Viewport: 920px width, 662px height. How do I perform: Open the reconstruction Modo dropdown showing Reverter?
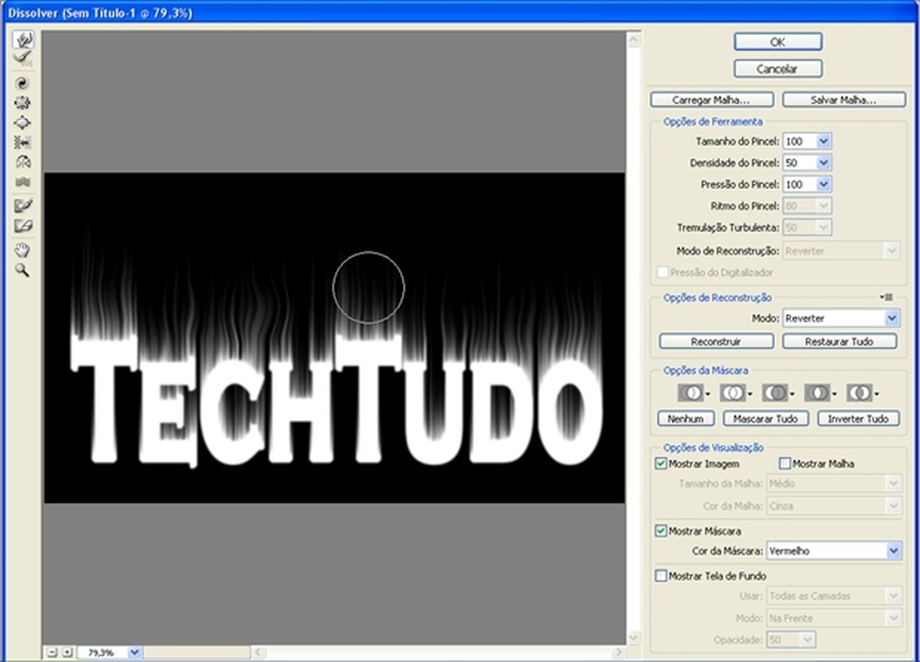890,319
